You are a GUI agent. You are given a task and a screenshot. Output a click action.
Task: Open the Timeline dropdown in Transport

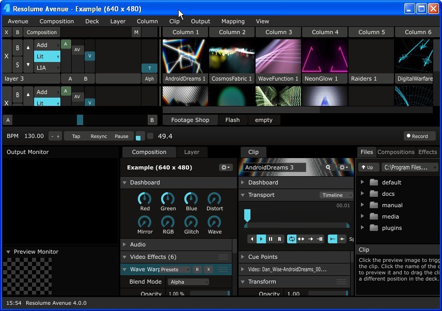(336, 195)
